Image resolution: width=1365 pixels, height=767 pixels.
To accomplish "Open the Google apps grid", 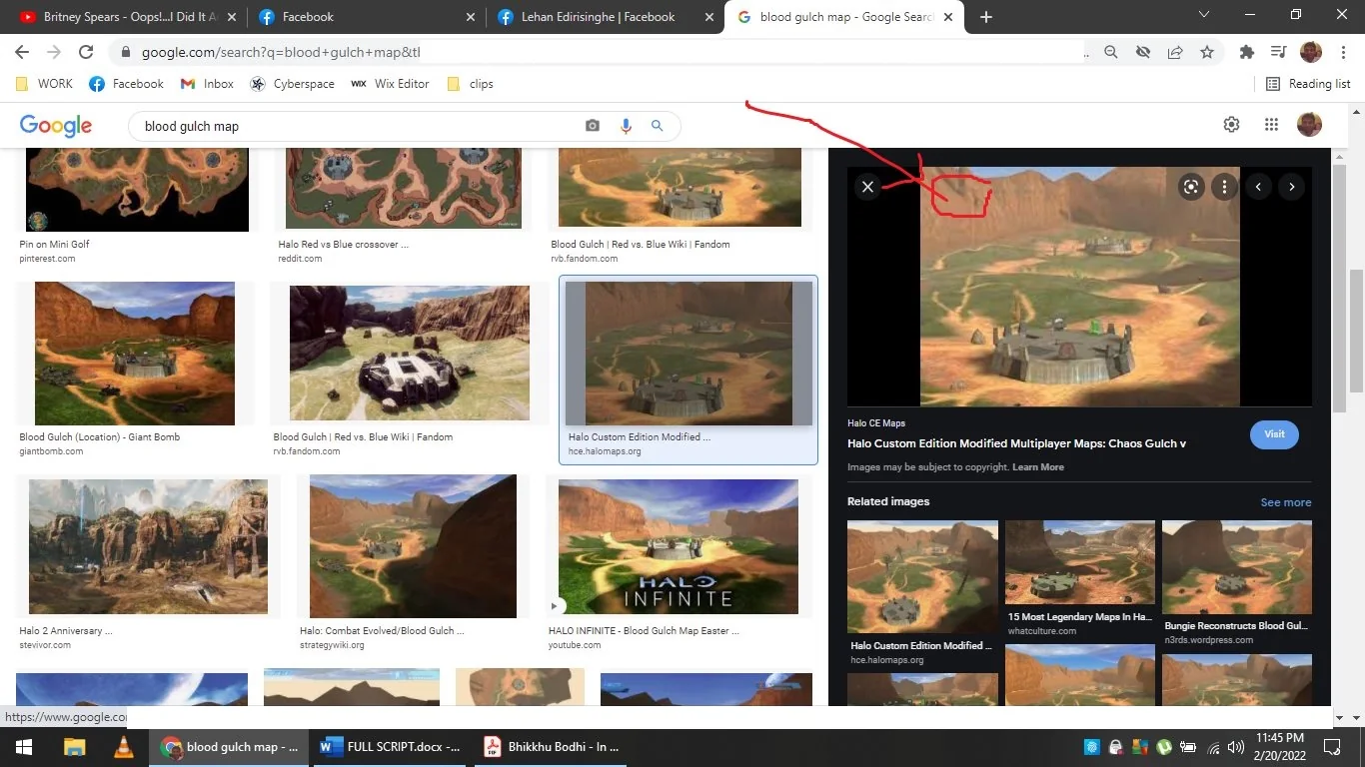I will (1271, 124).
